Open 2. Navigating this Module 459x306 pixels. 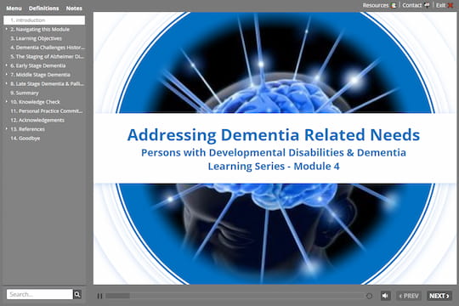coord(40,29)
